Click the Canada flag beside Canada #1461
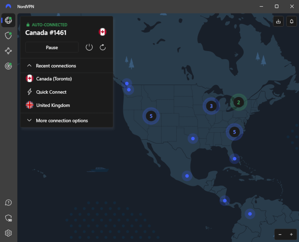The width and height of the screenshot is (299, 242). (102, 32)
